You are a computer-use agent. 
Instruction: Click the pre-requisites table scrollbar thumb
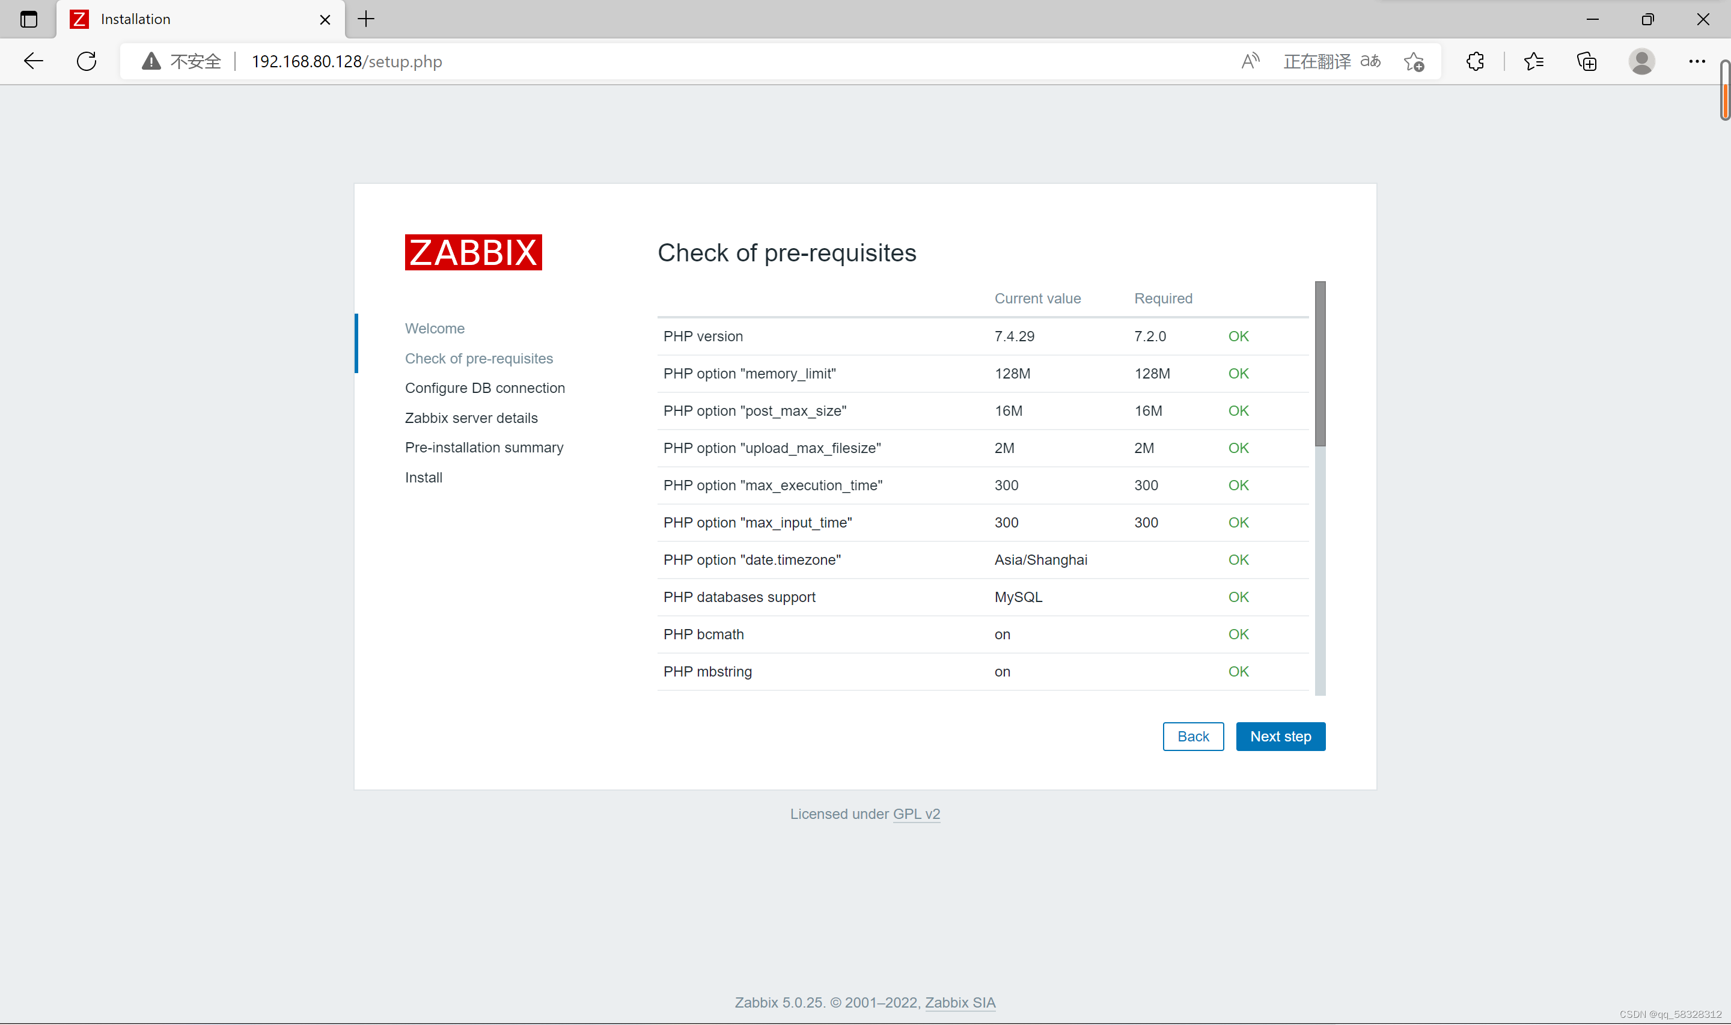(x=1320, y=363)
